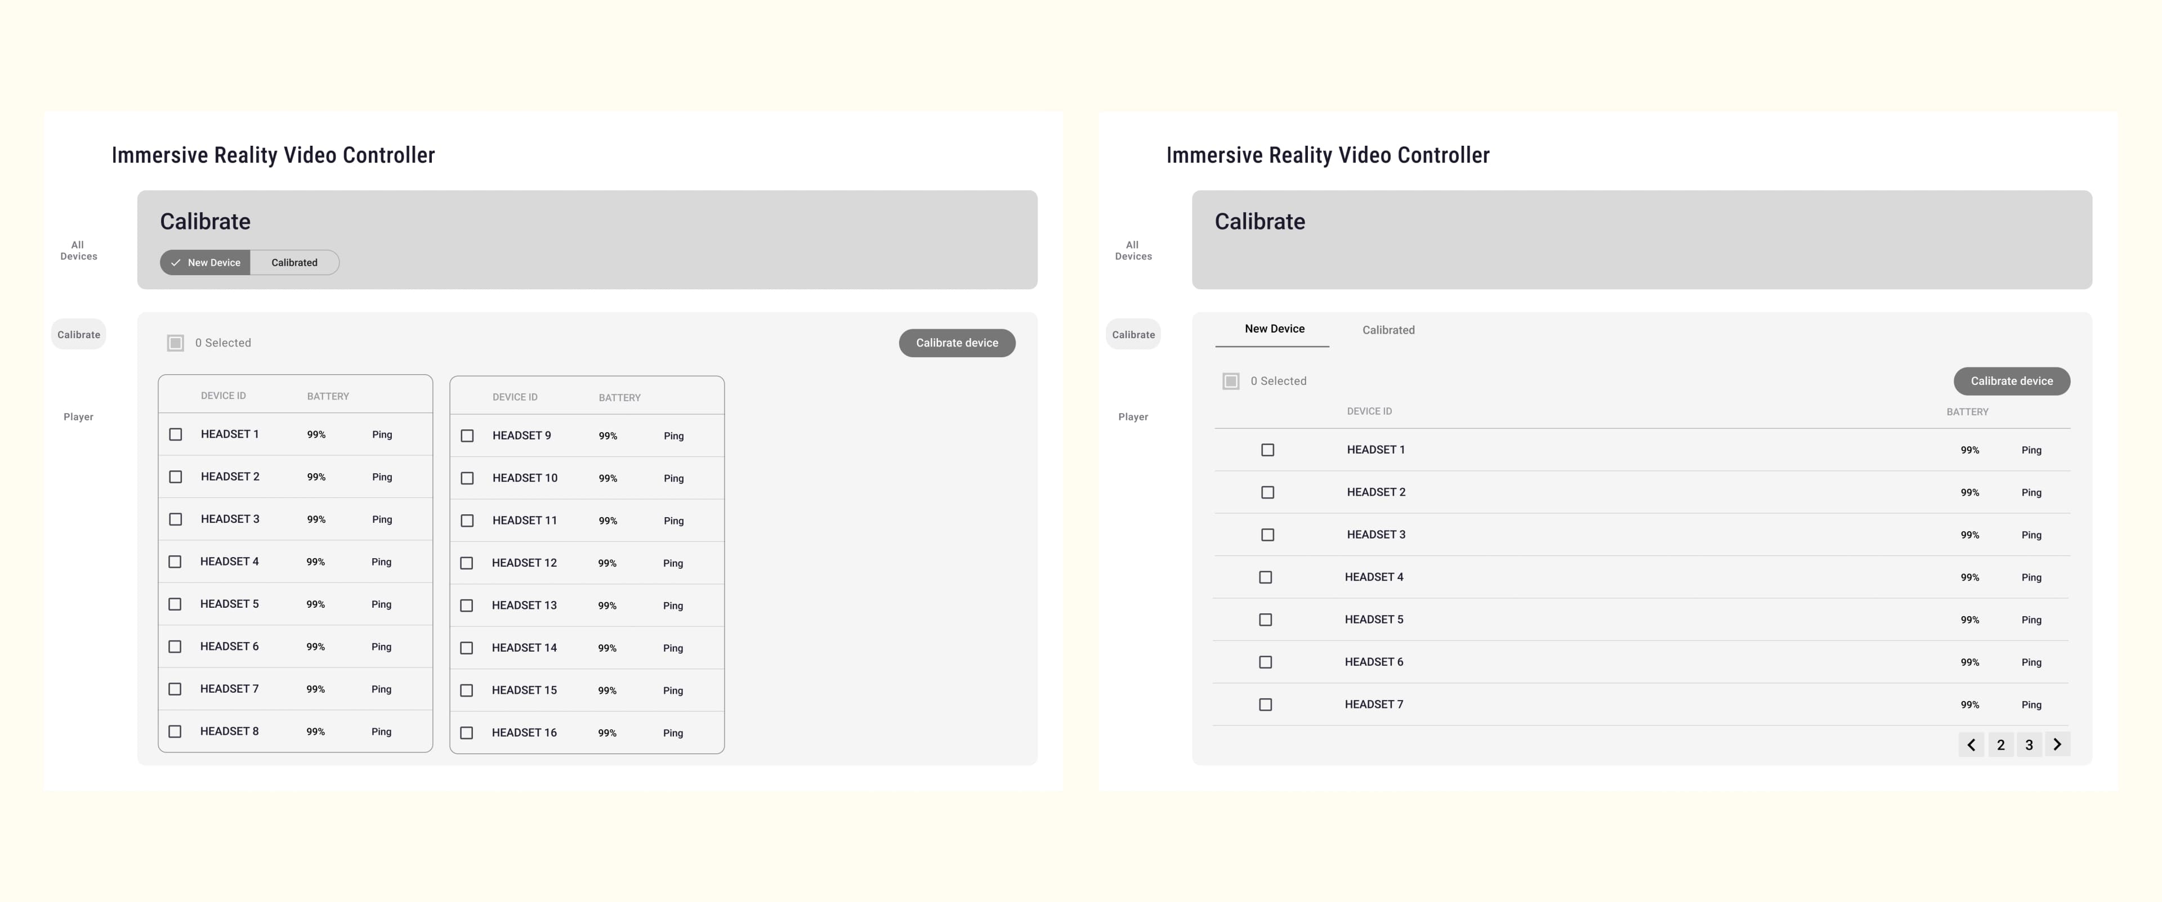Open page 3 in pagination
Viewport: 2162px width, 902px height.
(x=2029, y=744)
